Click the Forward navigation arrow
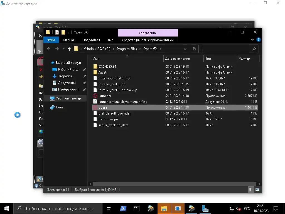The height and width of the screenshot is (214, 285). (57, 49)
